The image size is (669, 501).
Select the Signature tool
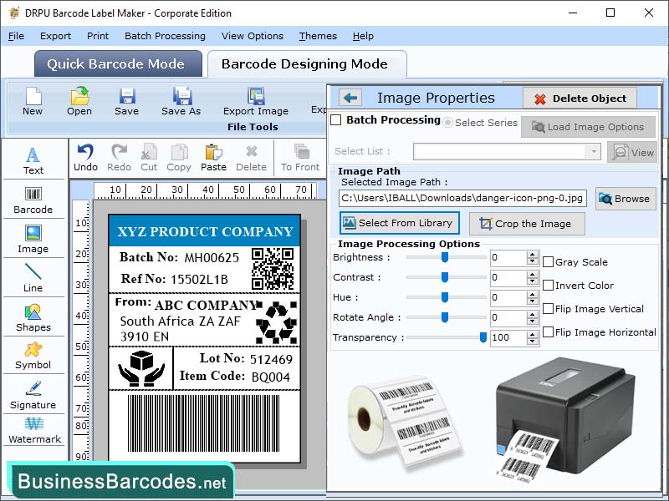tap(33, 394)
